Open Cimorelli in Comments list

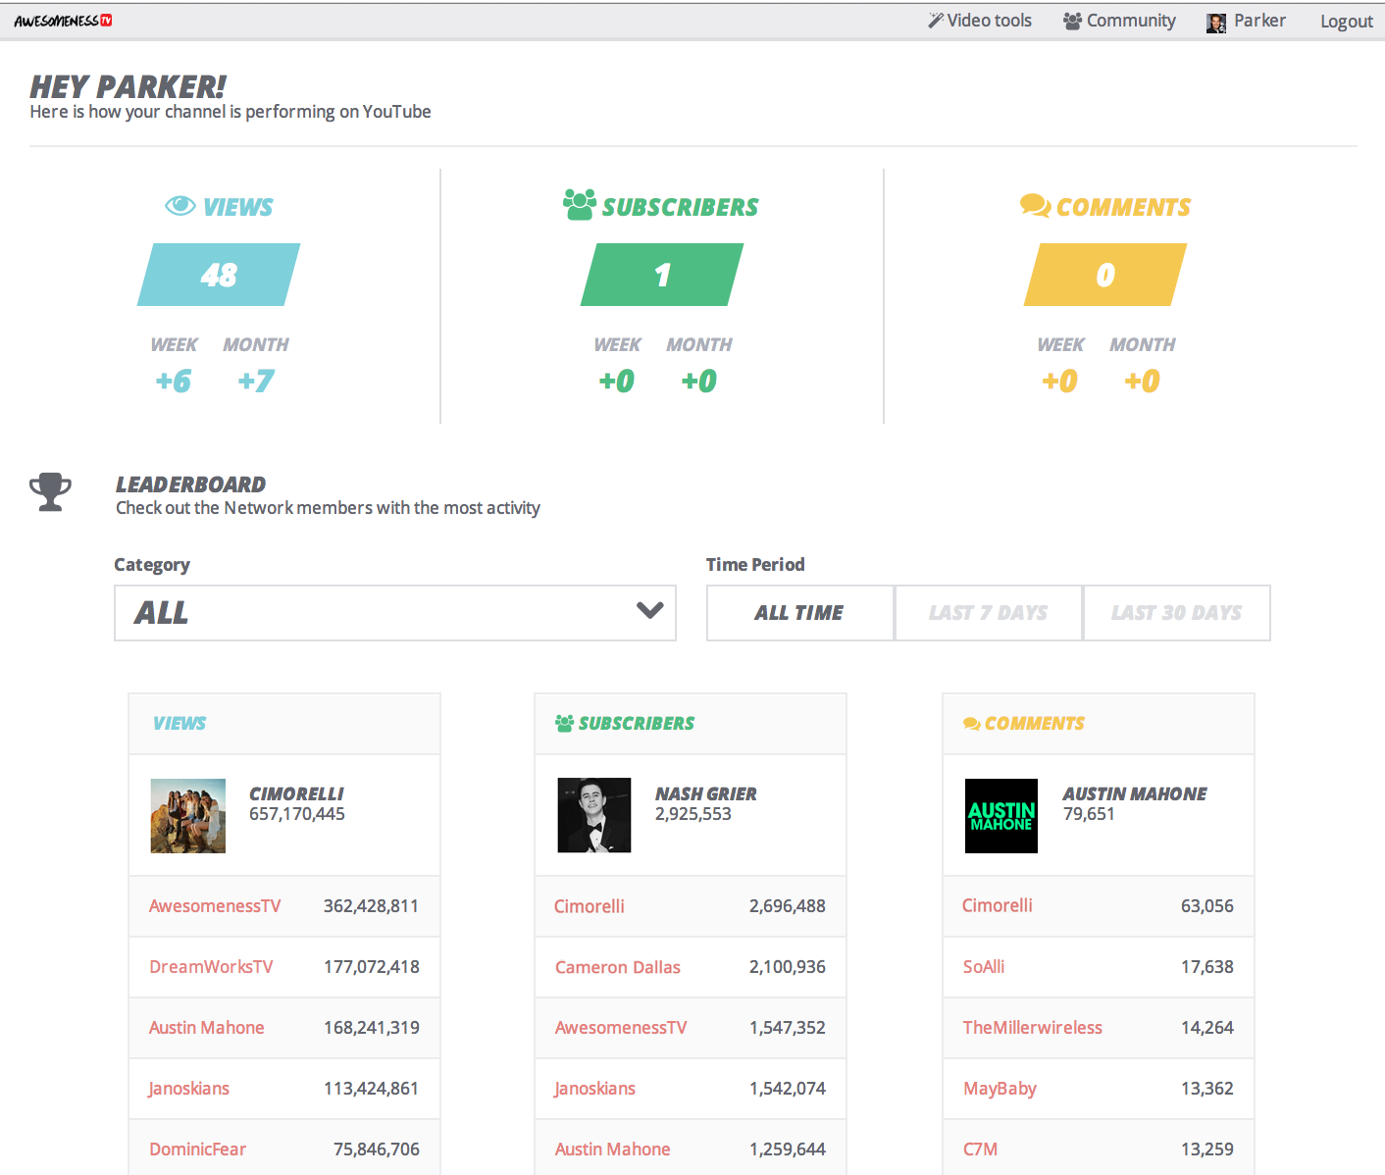pyautogui.click(x=998, y=905)
